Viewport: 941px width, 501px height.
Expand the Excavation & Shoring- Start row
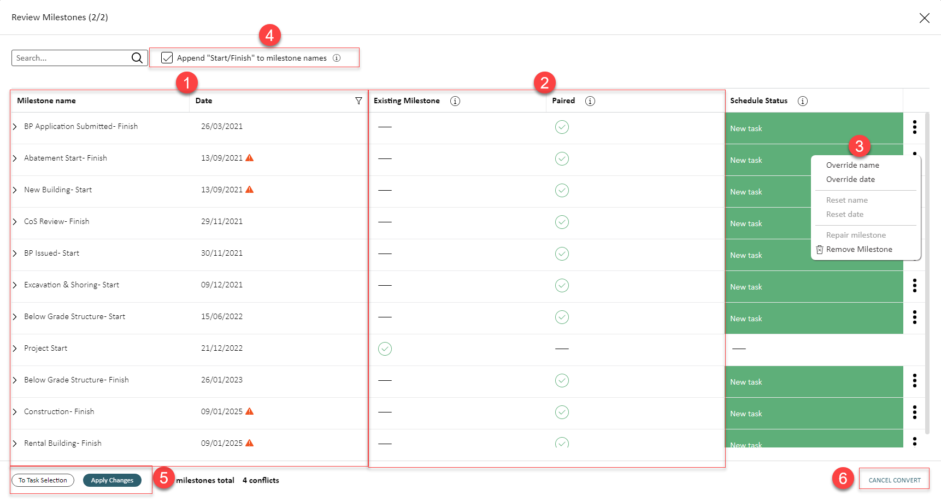[x=15, y=285]
